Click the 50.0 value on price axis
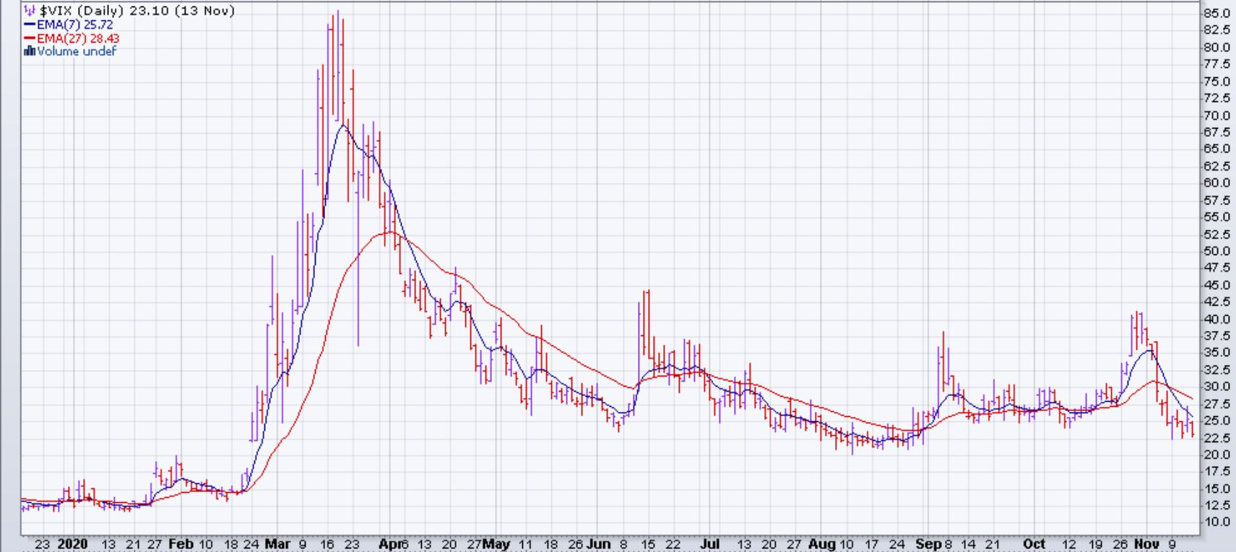This screenshot has height=552, width=1236. click(x=1216, y=251)
